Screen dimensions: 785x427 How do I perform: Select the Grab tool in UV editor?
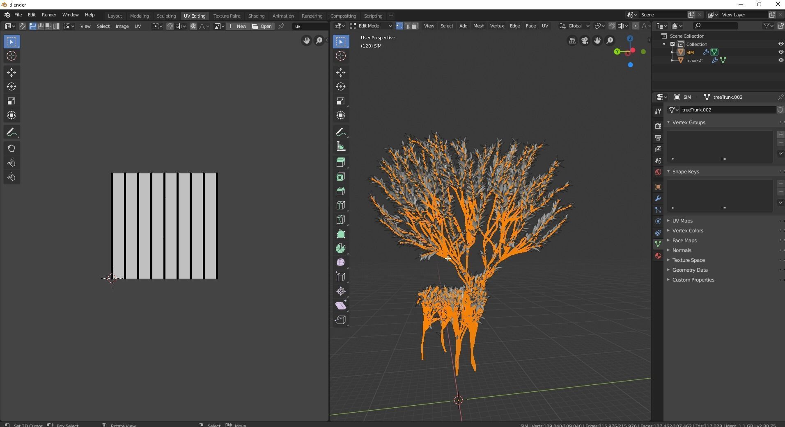tap(11, 148)
